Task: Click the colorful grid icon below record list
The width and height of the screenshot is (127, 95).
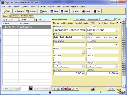Action: [30, 88]
